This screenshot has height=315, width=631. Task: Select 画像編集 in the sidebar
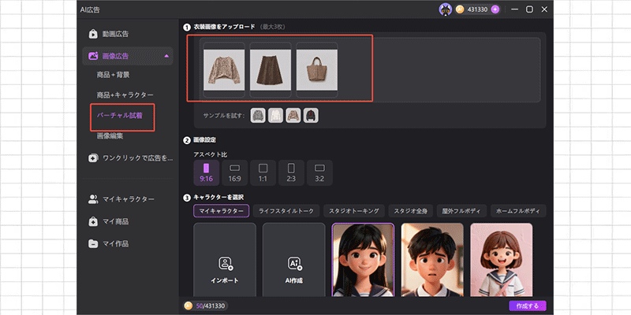110,135
